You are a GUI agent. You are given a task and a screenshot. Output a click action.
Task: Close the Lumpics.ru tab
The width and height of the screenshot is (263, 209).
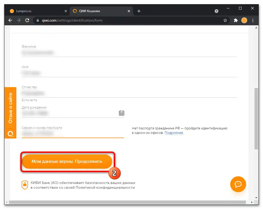[66, 11]
